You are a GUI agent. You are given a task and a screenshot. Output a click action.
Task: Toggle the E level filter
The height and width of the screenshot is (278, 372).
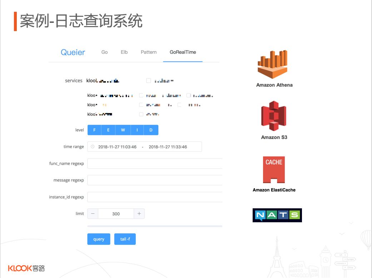pos(108,130)
